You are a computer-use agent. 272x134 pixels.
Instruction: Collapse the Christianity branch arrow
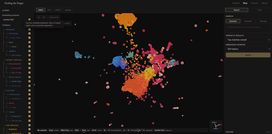coord(7,33)
